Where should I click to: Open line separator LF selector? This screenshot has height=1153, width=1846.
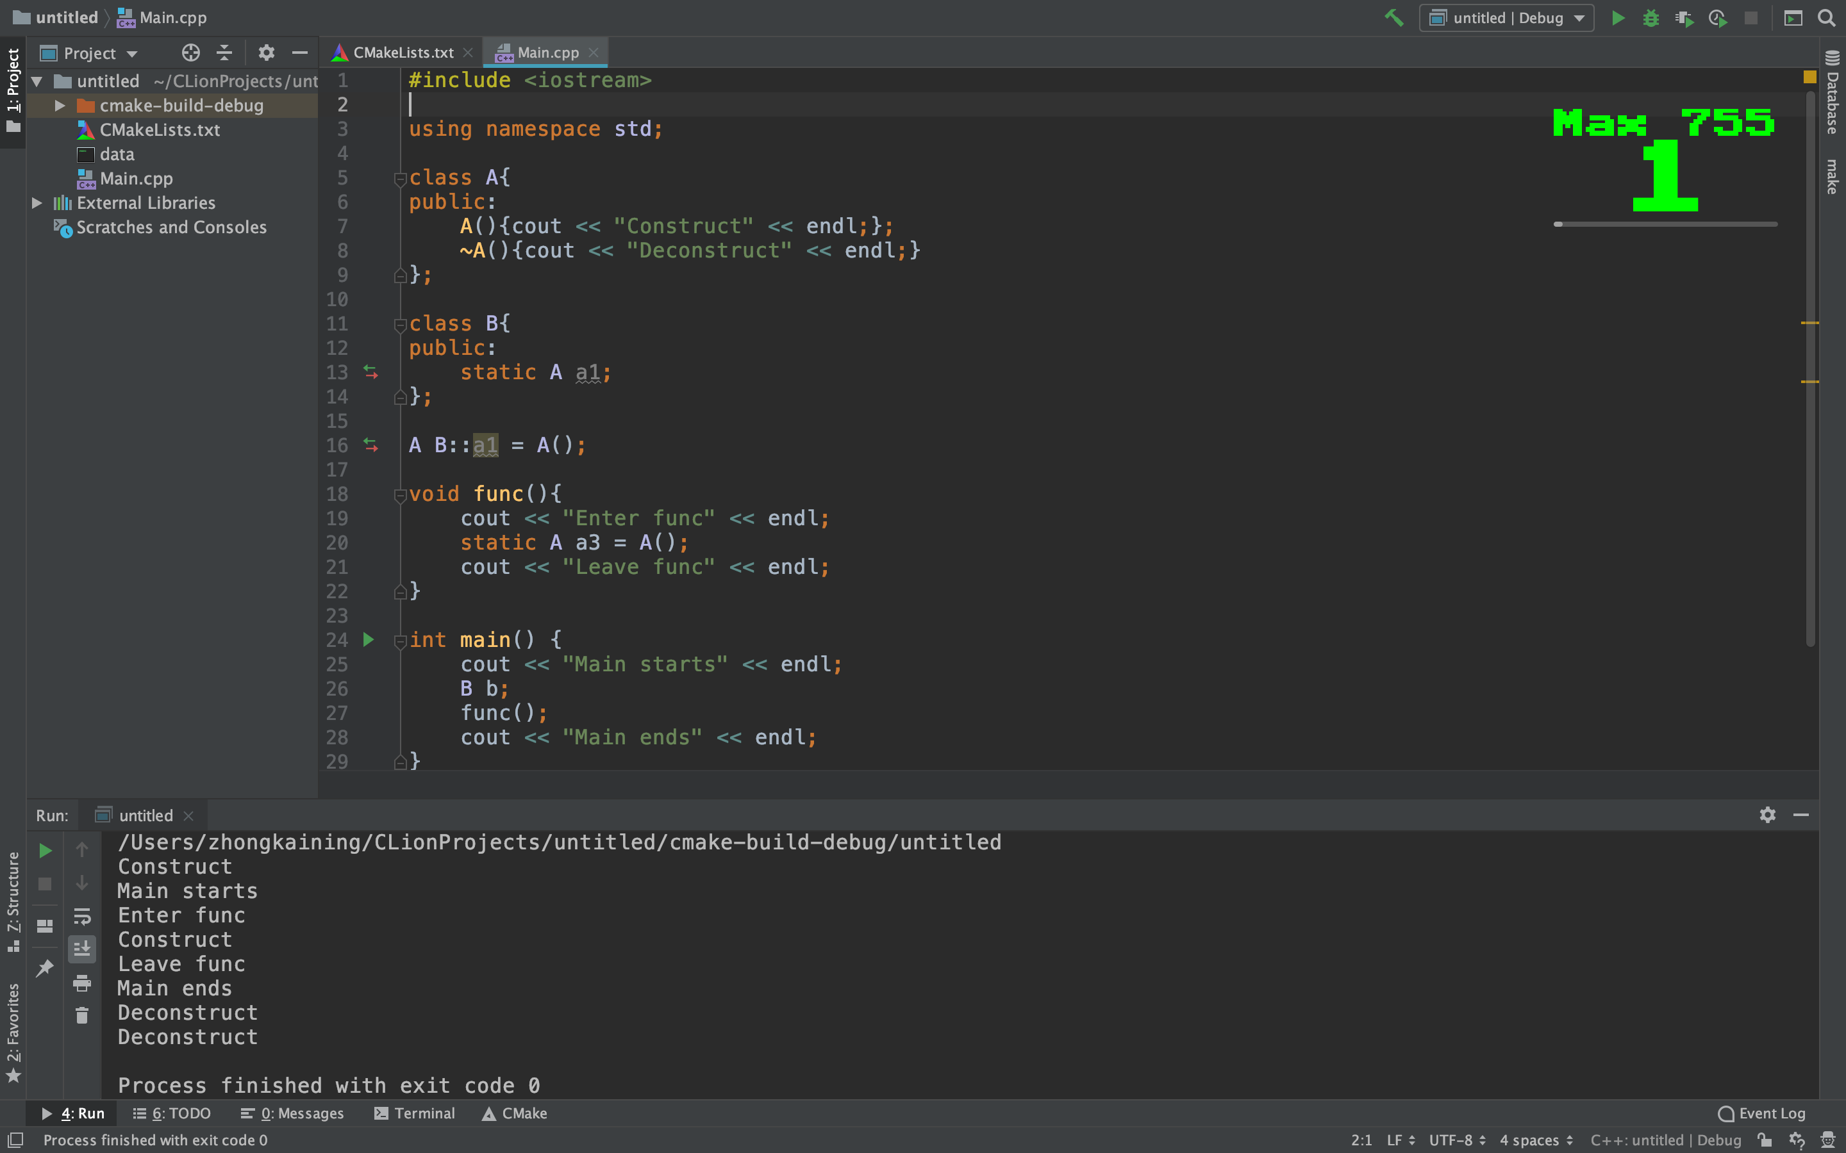pyautogui.click(x=1401, y=1140)
